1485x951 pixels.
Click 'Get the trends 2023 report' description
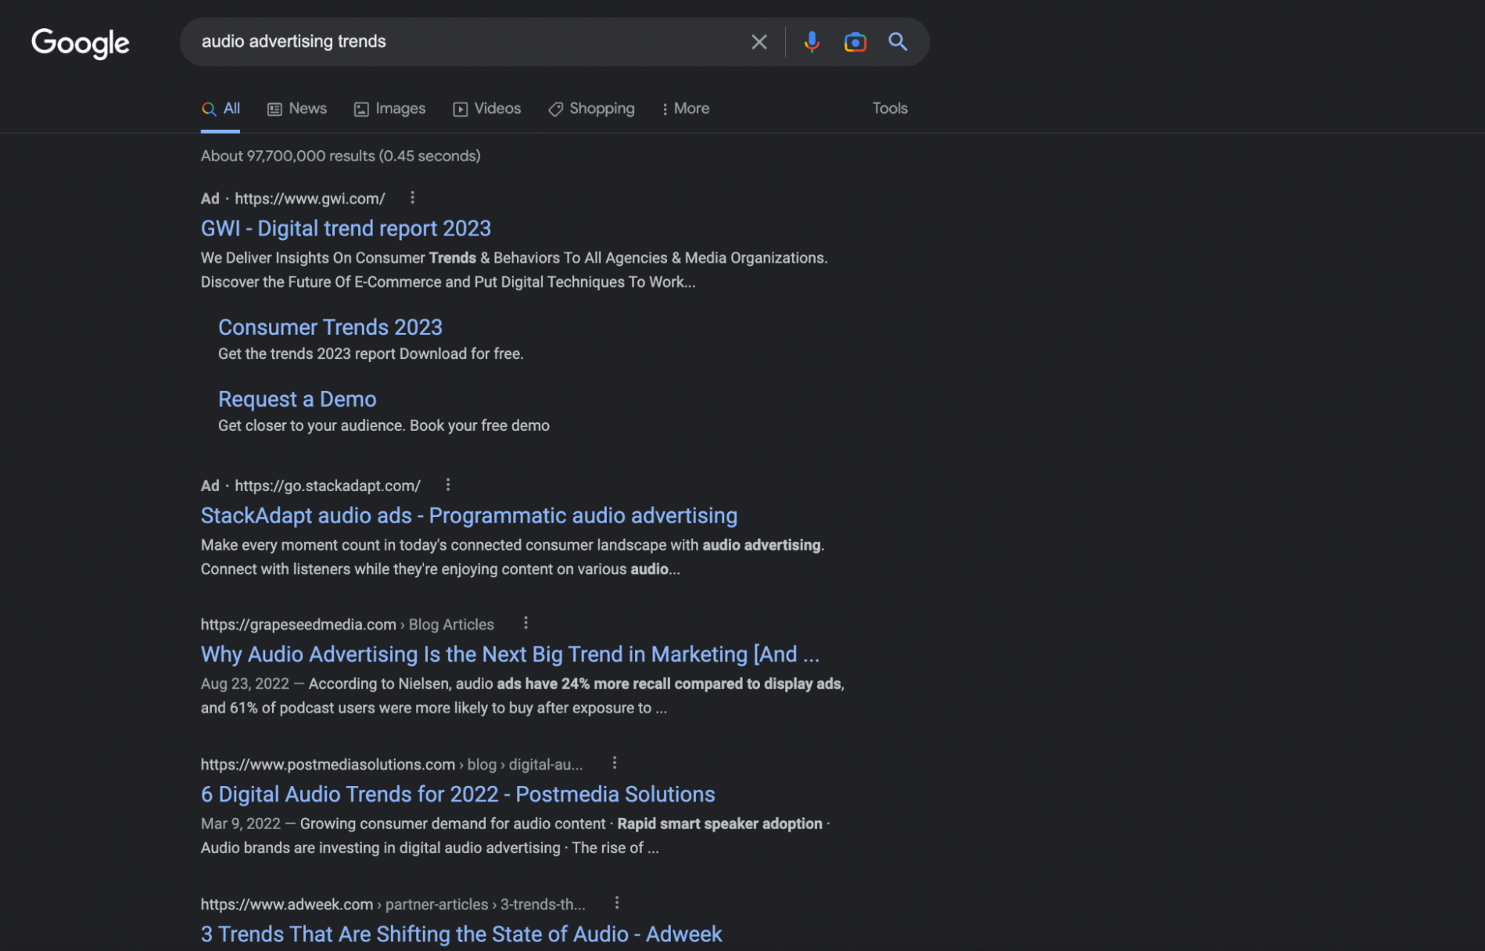pyautogui.click(x=371, y=354)
